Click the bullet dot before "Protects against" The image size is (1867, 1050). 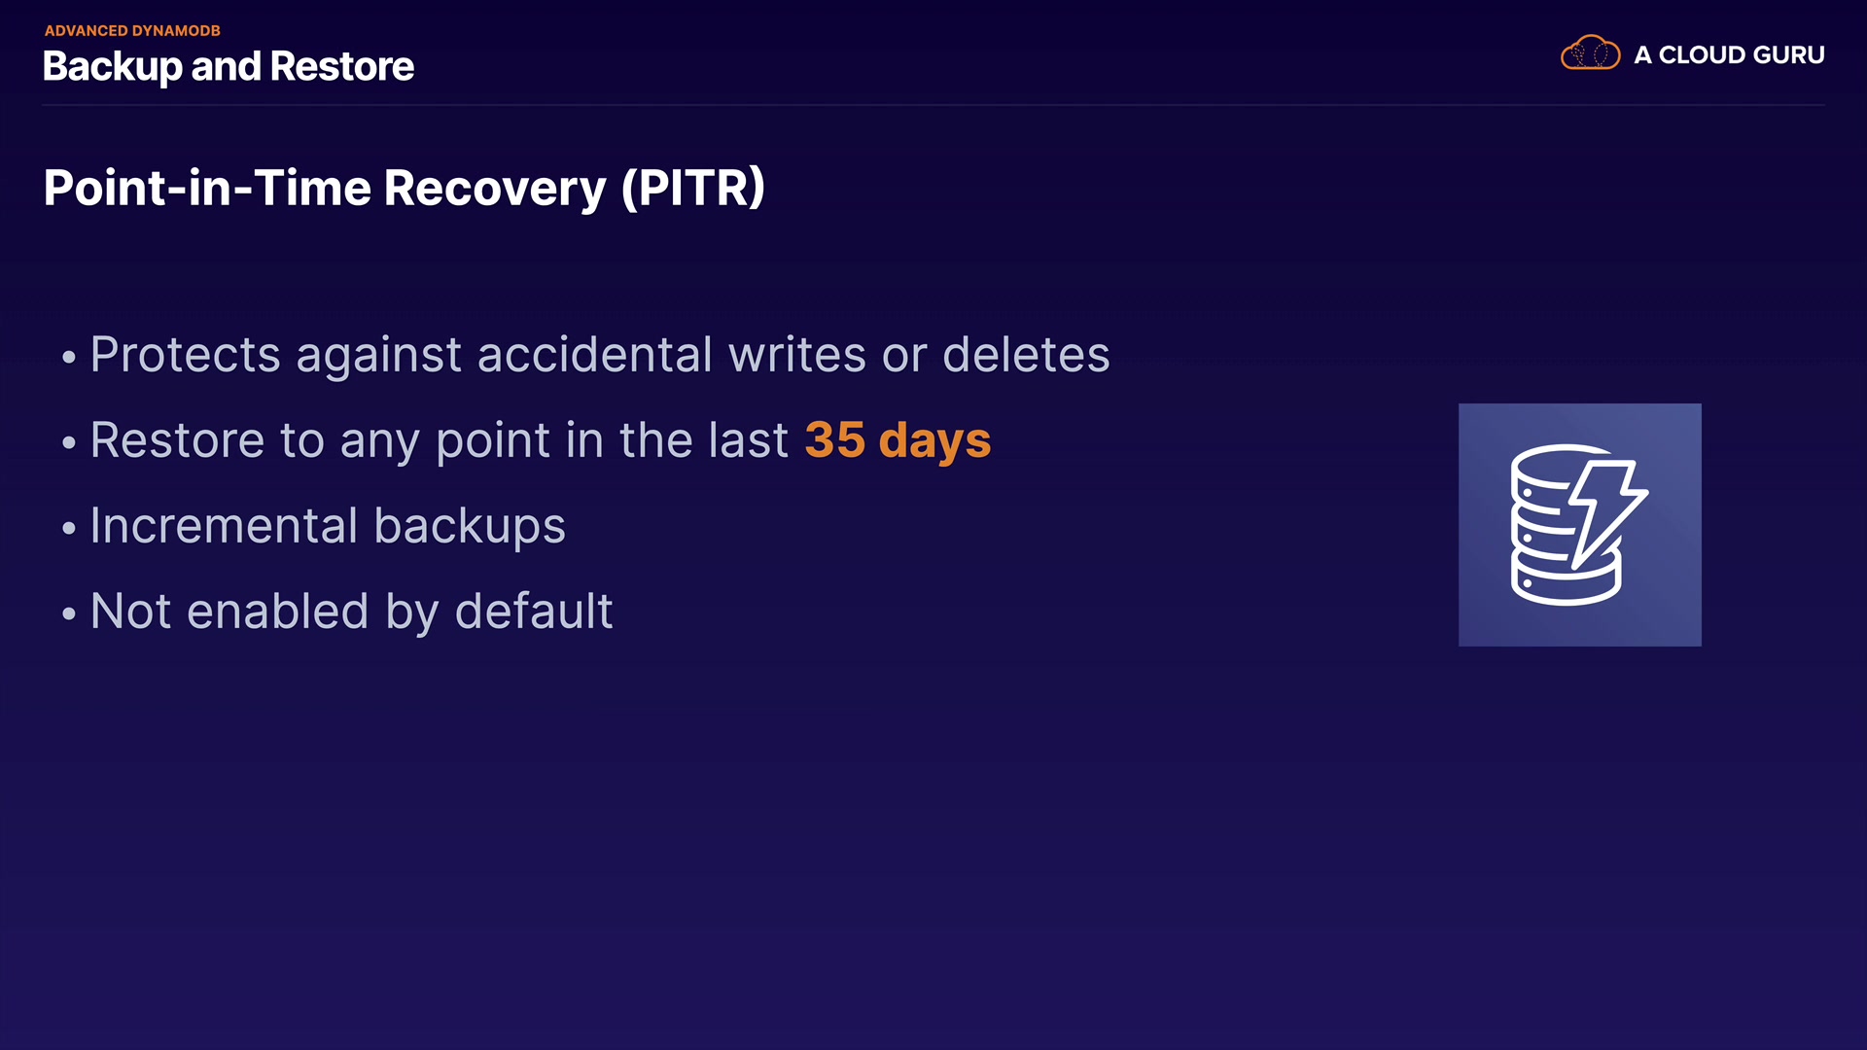click(68, 358)
